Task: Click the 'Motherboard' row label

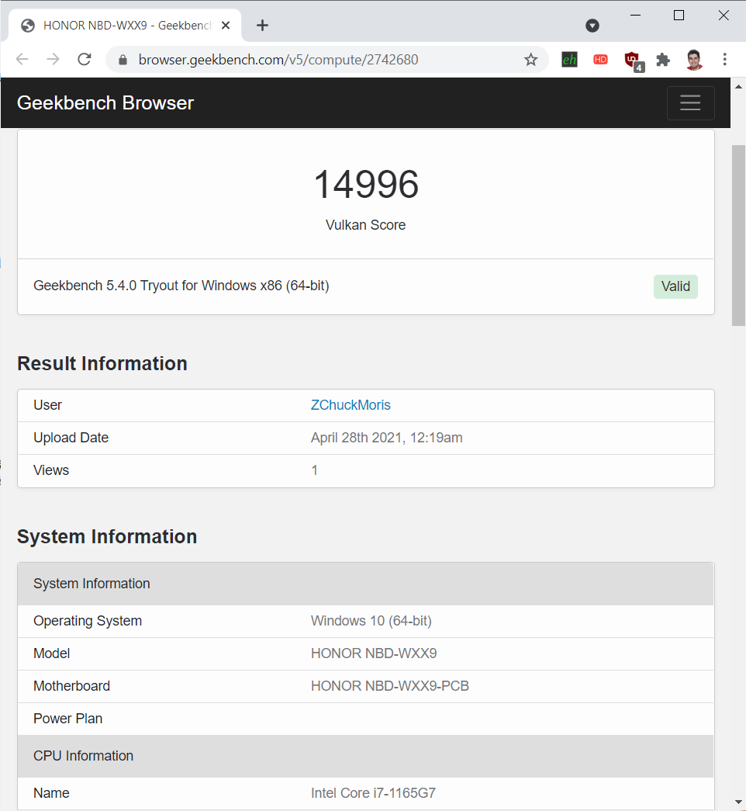Action: pyautogui.click(x=72, y=686)
